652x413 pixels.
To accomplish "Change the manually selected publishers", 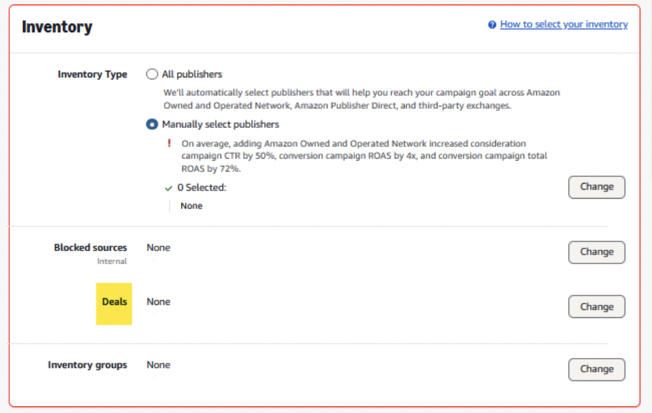I will coord(596,187).
